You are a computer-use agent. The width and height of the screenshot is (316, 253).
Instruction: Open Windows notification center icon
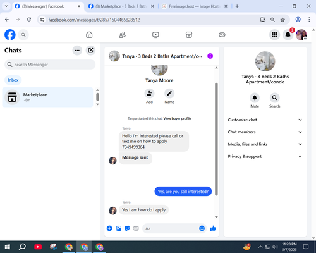306,247
